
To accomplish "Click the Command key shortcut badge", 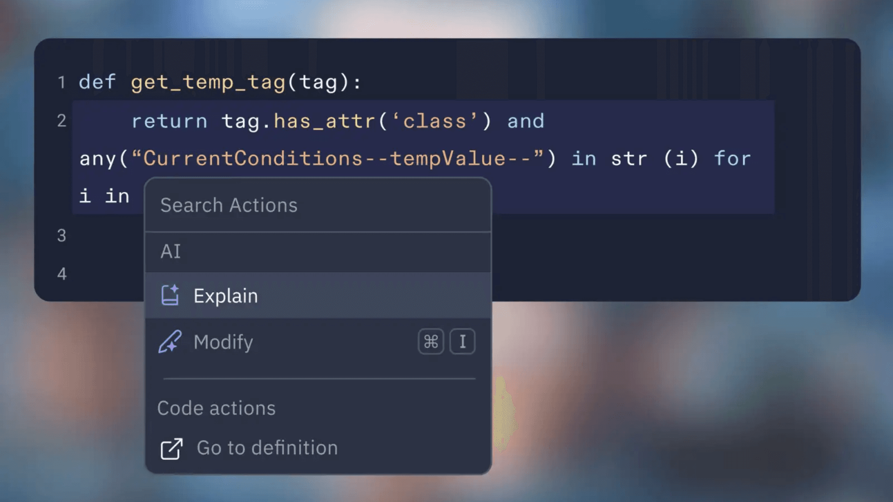I will coord(431,342).
